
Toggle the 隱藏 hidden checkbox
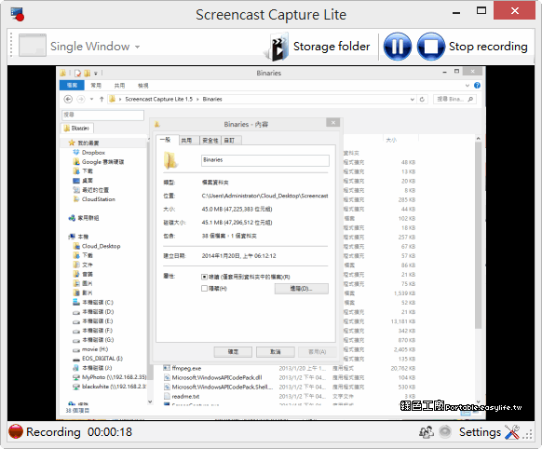(204, 288)
